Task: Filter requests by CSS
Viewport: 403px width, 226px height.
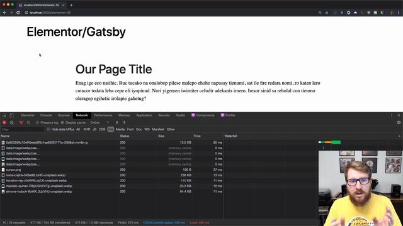Action: (102, 129)
